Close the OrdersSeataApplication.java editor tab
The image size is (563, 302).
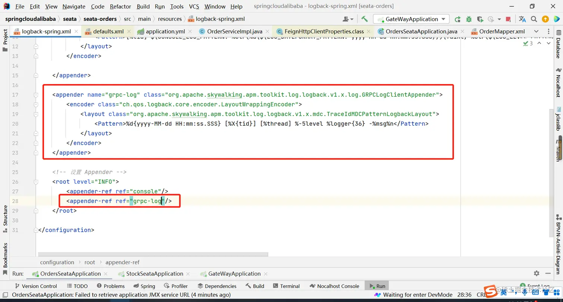point(463,32)
